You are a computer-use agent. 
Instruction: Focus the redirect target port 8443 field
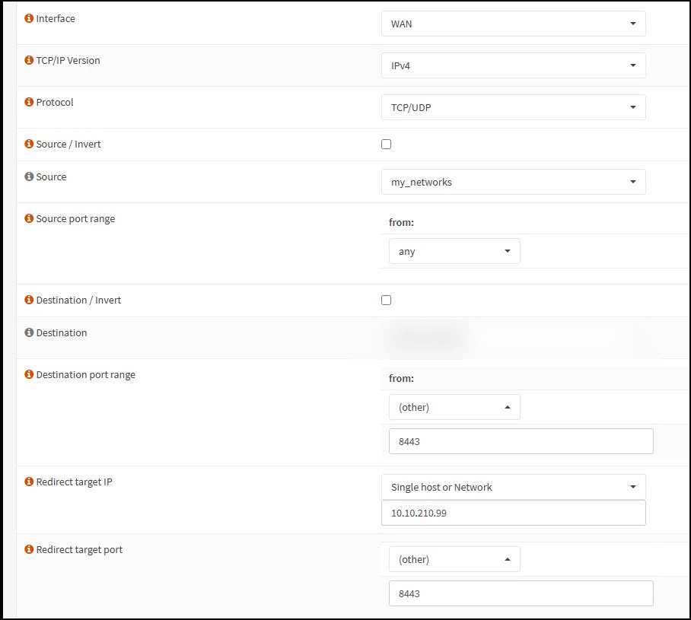521,593
